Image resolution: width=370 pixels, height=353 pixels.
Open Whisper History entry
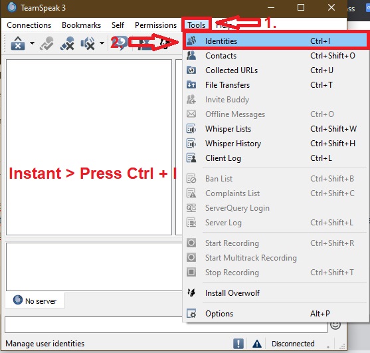tap(276, 144)
